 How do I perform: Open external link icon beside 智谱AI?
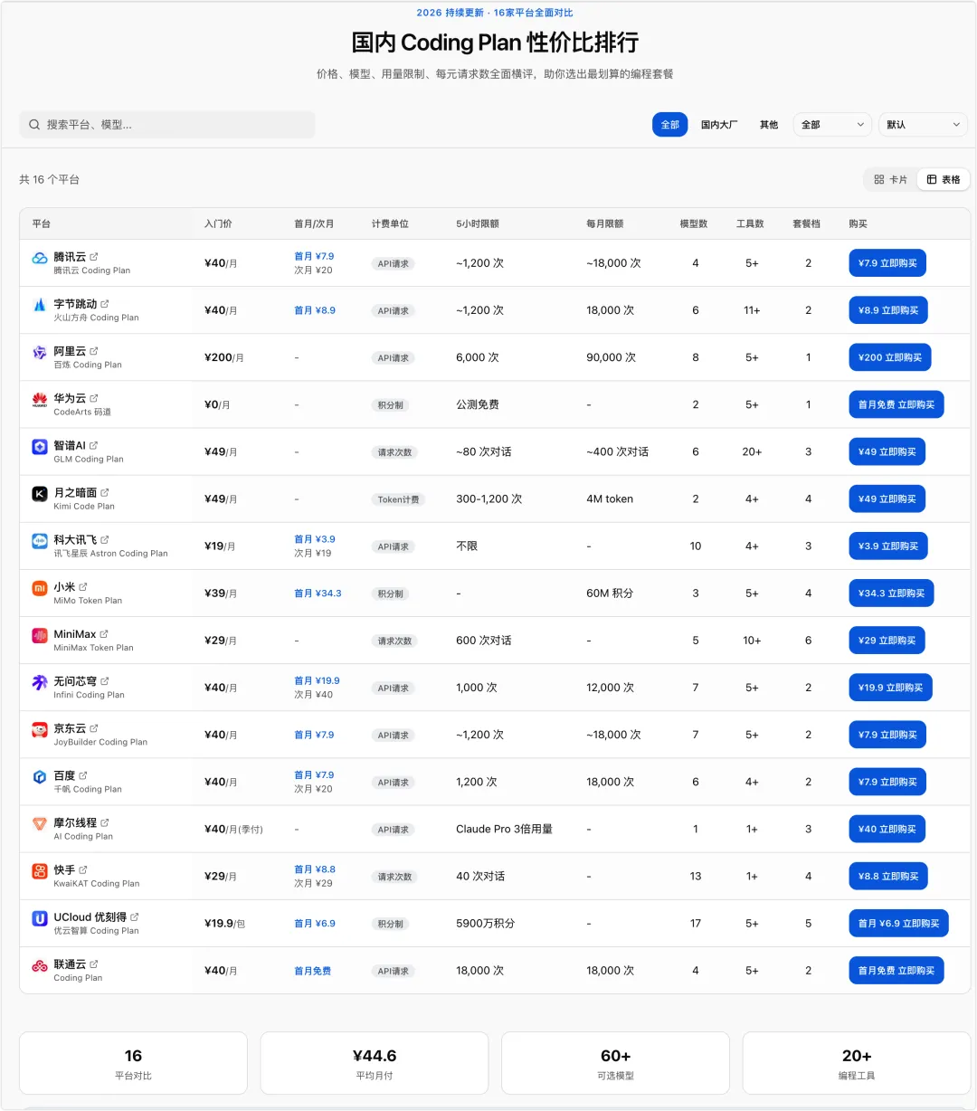pos(94,445)
